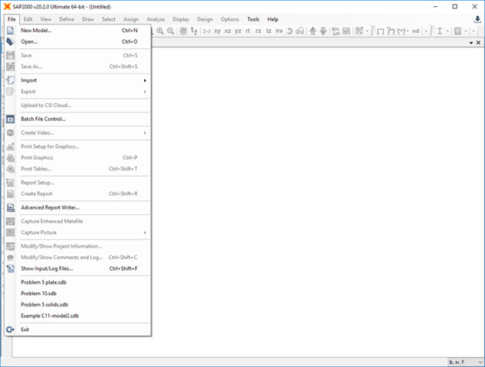Switch to the xz plane view

(x=228, y=31)
